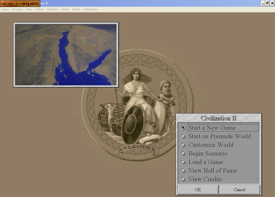The image size is (275, 197).
Task: Open the Civilopedia menu
Action: tap(90, 9)
